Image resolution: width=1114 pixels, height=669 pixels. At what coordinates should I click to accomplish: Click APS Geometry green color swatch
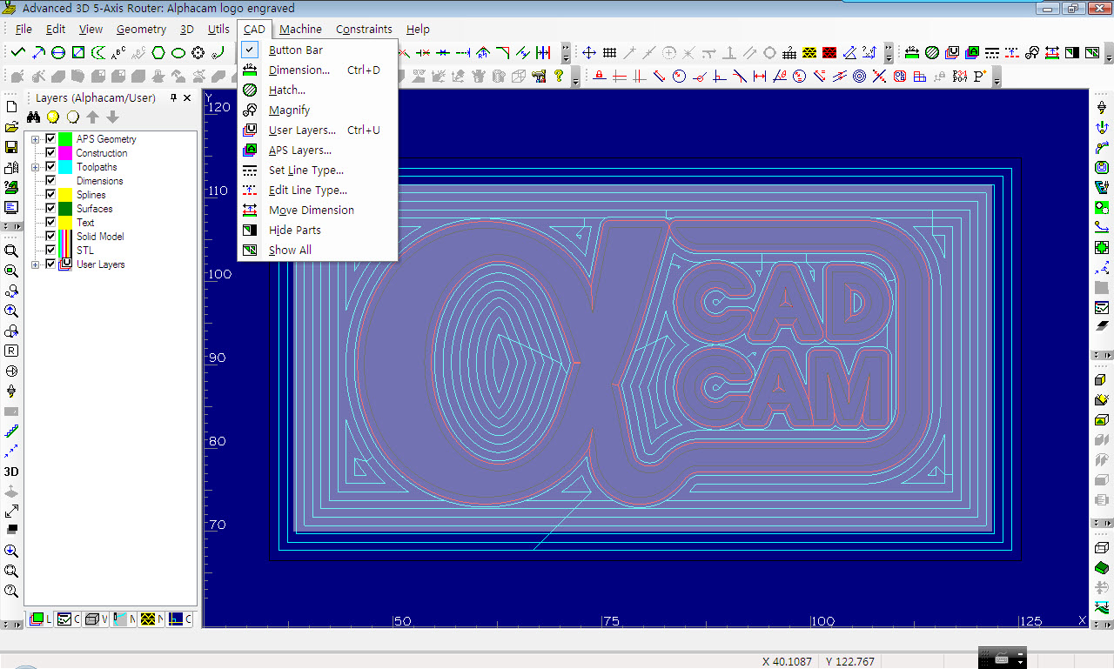point(65,139)
